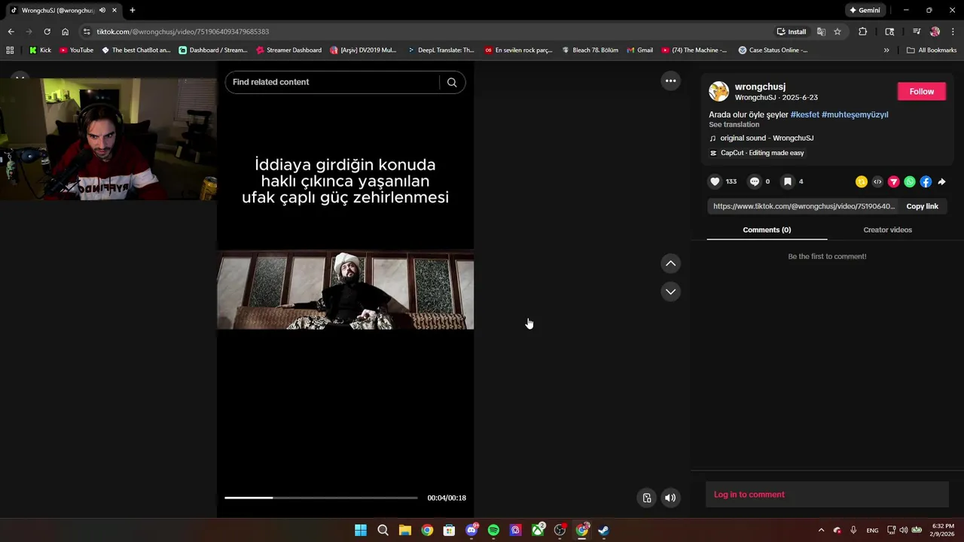
Task: Open the wrongchusj profile avatar
Action: (x=718, y=91)
